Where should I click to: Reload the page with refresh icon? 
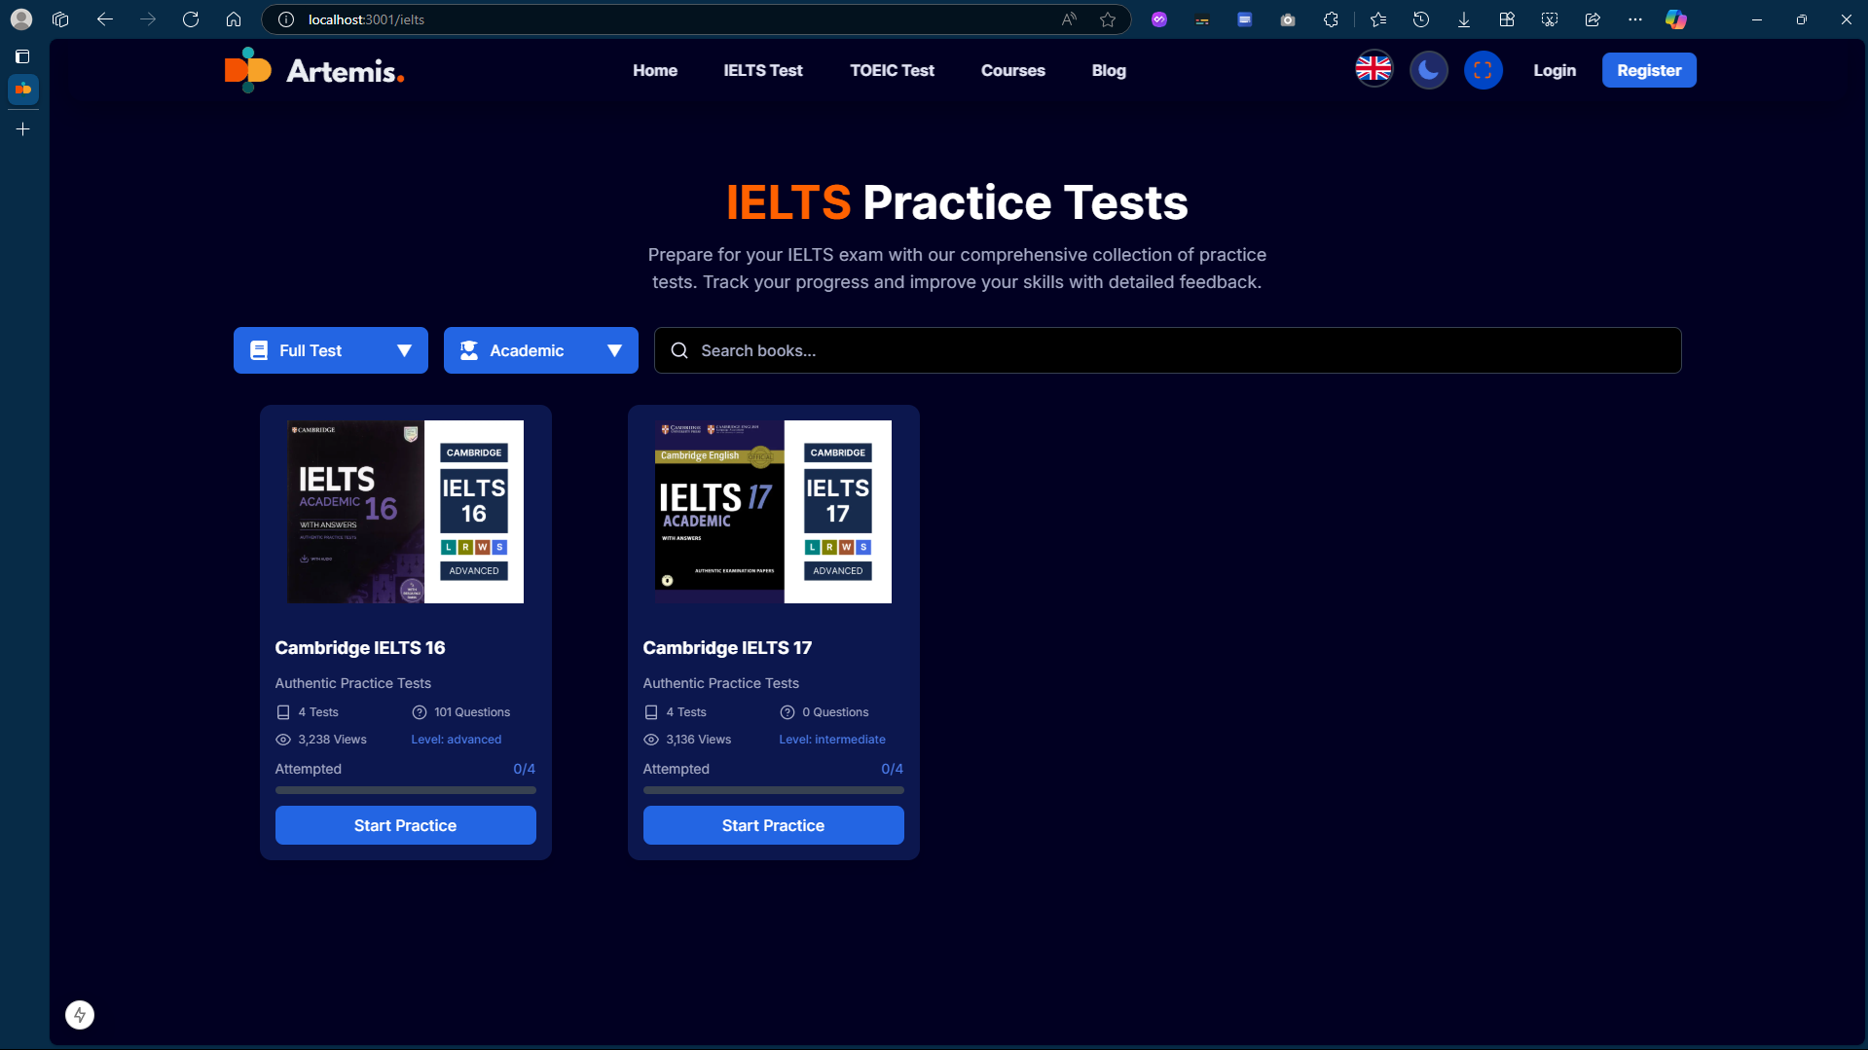click(x=191, y=19)
